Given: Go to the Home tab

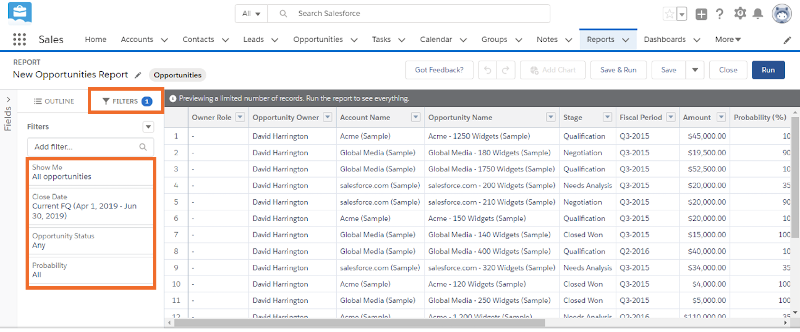Looking at the screenshot, I should (96, 39).
